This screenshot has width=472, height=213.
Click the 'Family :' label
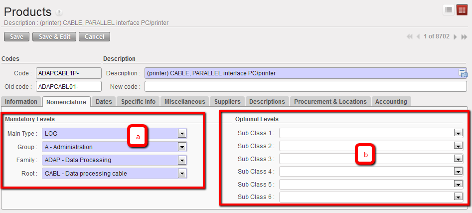[26, 160]
